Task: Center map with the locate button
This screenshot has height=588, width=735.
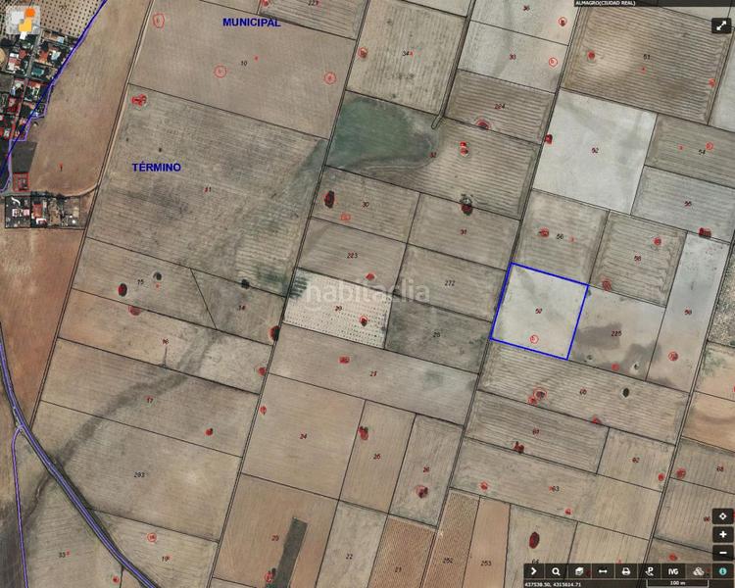Action: pos(722,516)
